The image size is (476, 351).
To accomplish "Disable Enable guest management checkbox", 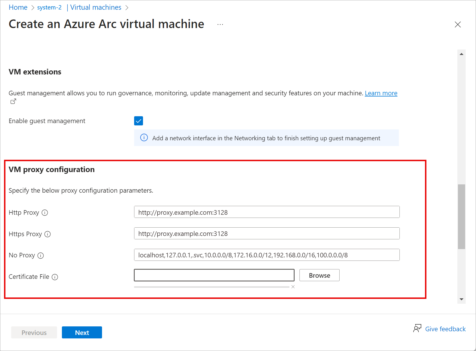I will point(138,121).
